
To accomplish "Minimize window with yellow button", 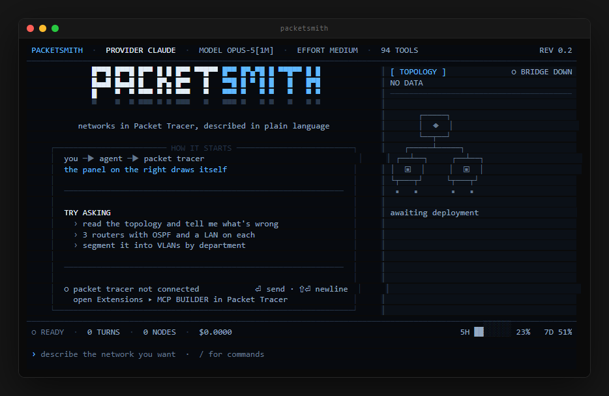I will (x=43, y=28).
